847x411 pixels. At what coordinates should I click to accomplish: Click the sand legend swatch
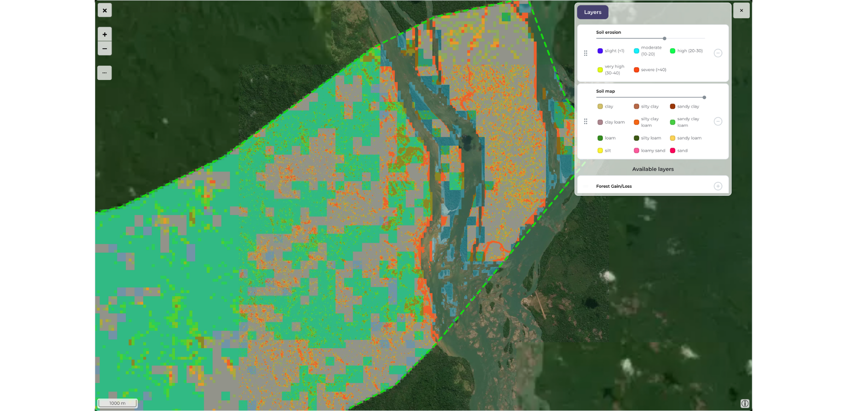coord(673,150)
